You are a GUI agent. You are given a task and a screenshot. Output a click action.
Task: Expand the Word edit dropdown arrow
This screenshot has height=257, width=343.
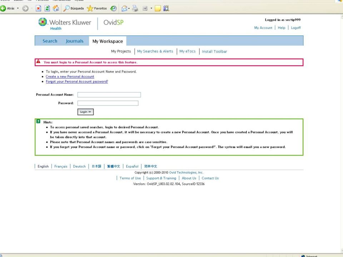tap(151, 9)
